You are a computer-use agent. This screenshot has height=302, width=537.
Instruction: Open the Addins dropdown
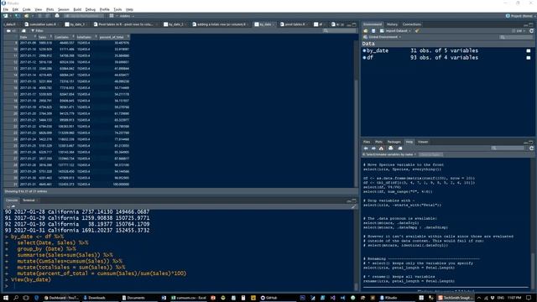pyautogui.click(x=126, y=16)
